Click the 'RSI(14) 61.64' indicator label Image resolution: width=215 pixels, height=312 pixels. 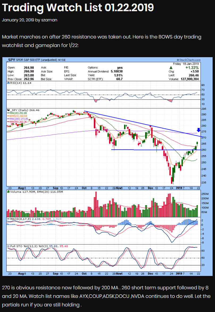click(20, 83)
